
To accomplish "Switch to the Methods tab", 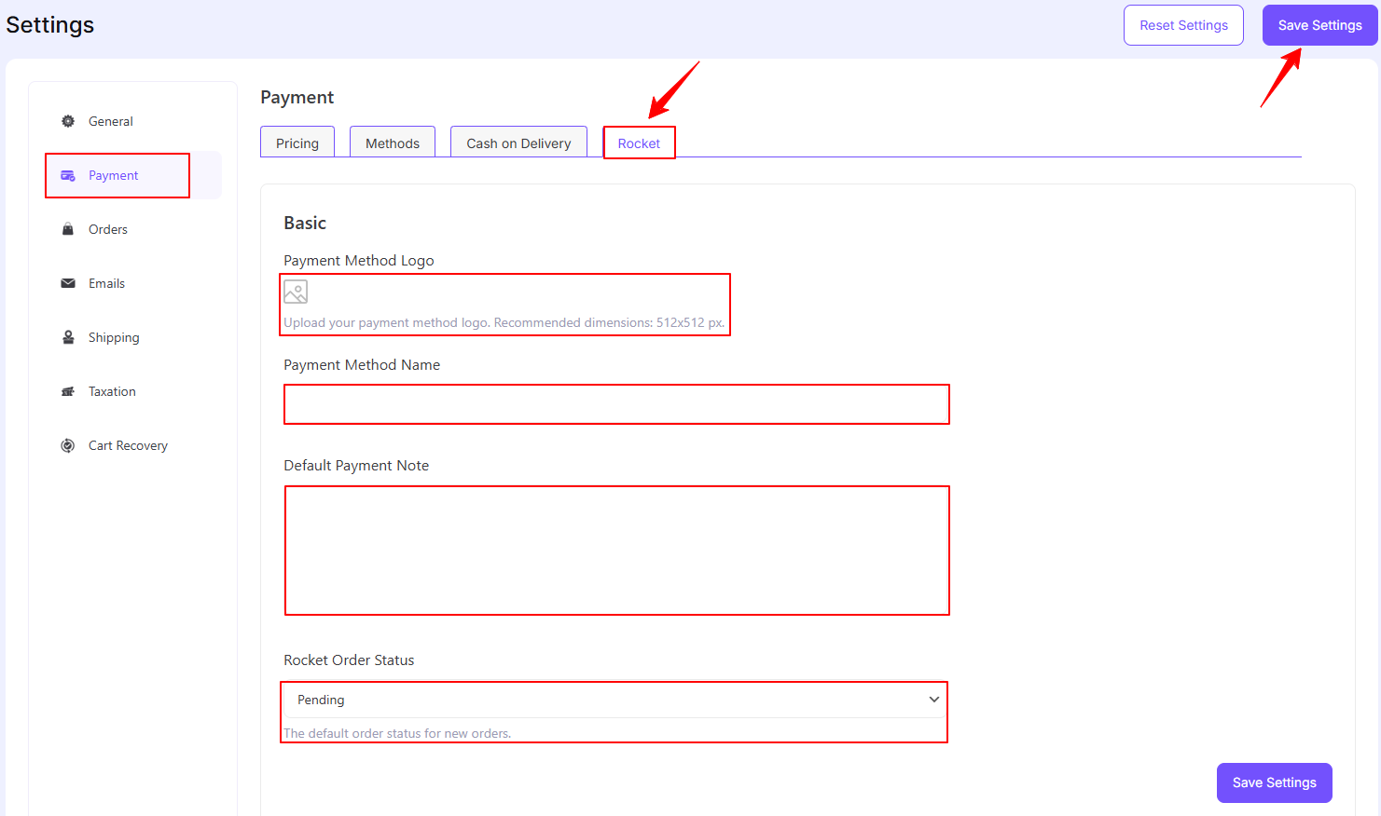I will pos(393,143).
